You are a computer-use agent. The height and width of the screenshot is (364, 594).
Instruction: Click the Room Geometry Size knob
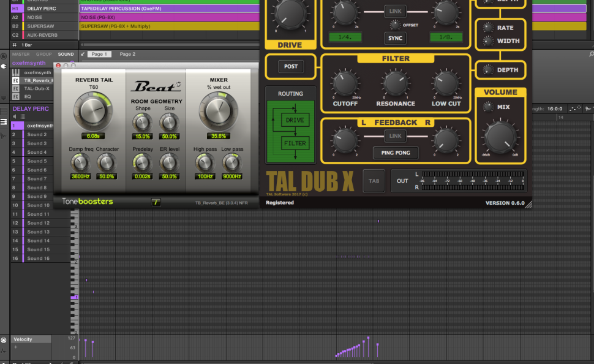point(169,123)
